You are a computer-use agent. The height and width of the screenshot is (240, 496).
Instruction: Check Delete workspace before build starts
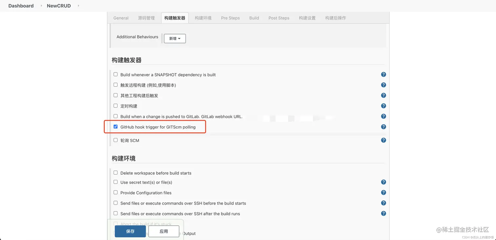pos(115,173)
